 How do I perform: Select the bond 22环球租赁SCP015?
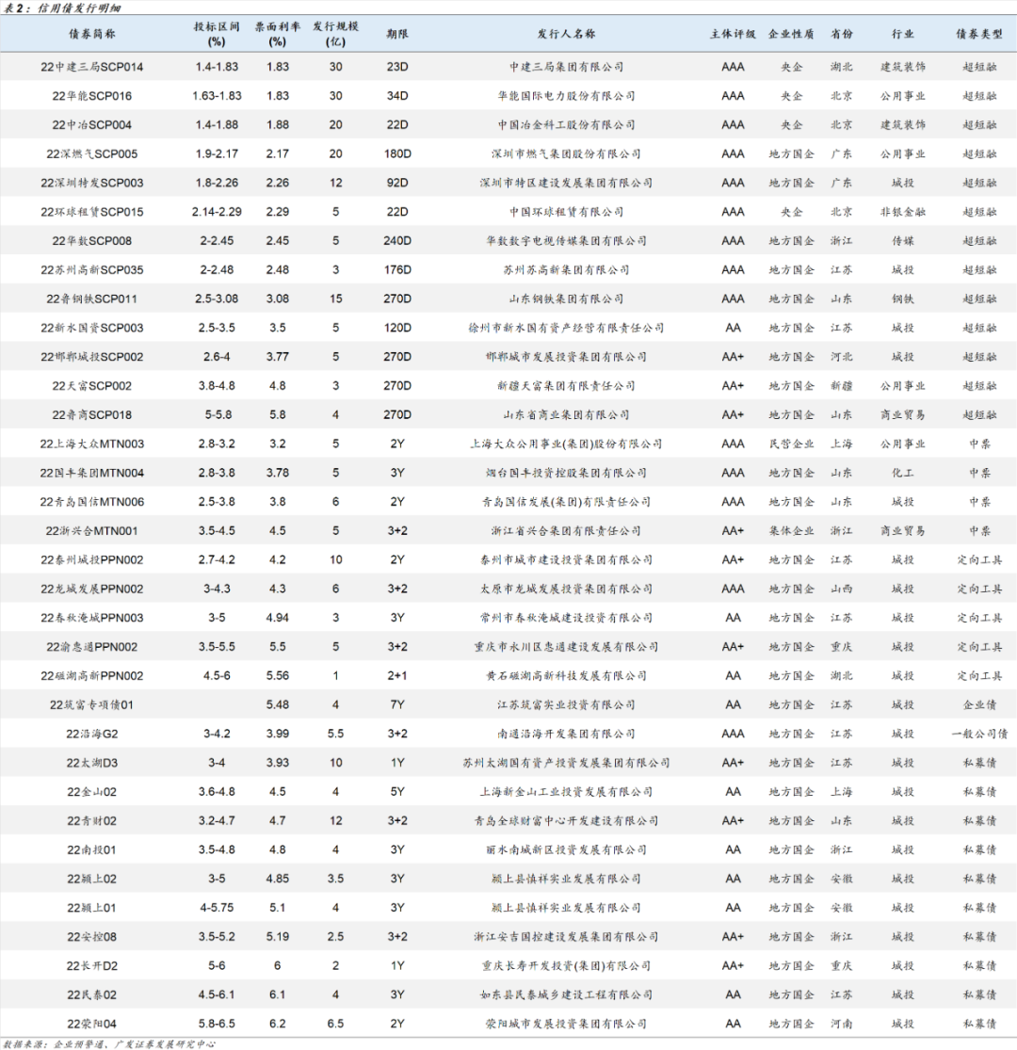[91, 212]
